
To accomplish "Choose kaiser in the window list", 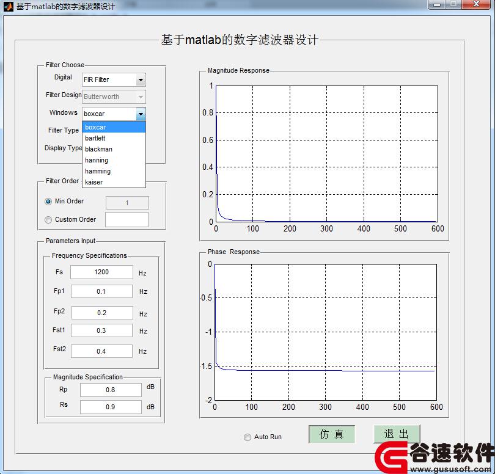I will (114, 182).
